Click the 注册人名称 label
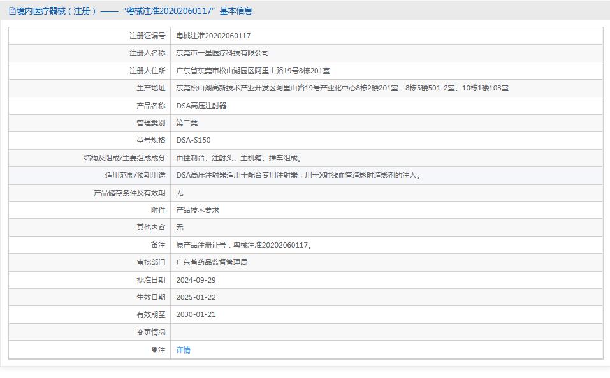 147,53
